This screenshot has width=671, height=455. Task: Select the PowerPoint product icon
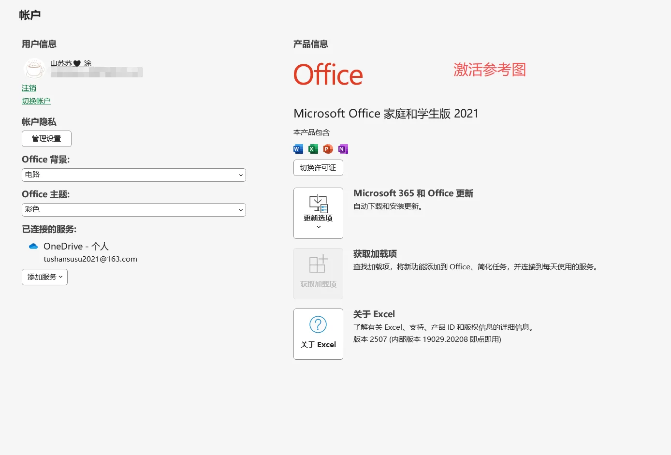pyautogui.click(x=328, y=149)
